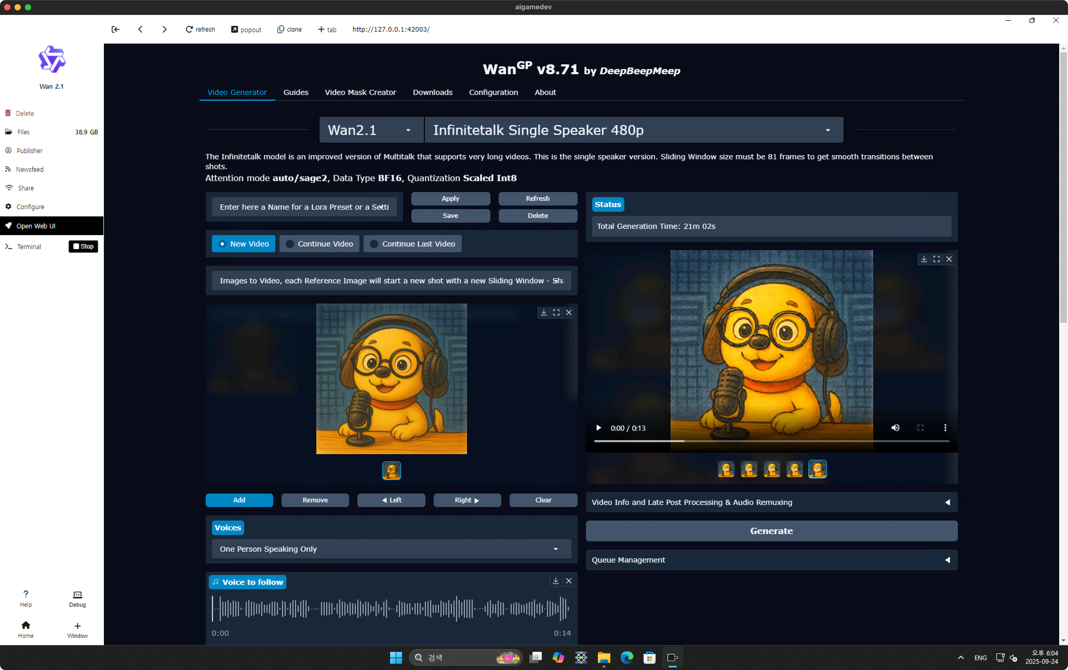Screen dimensions: 1068x670
Task: Open the Configuration tab
Action: tap(493, 92)
